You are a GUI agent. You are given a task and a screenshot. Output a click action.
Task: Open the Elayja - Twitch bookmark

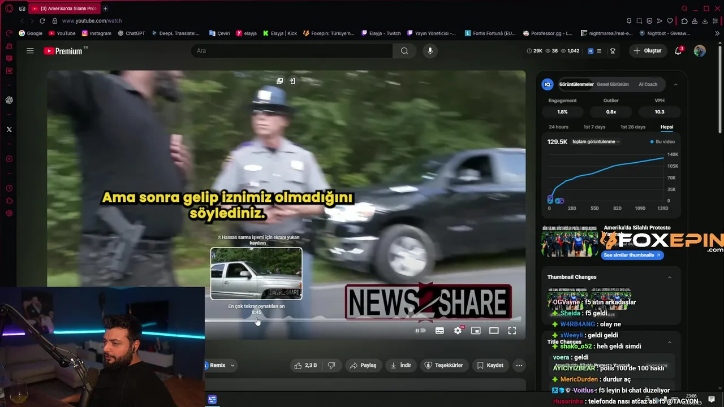(x=381, y=33)
